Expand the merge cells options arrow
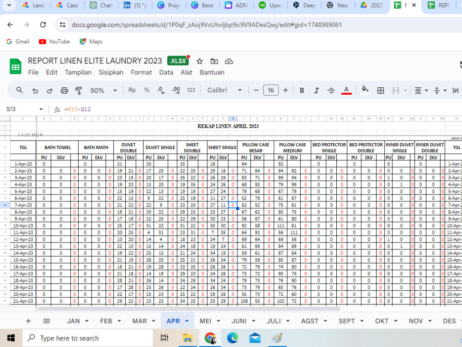The height and width of the screenshot is (347, 462). tap(406, 91)
